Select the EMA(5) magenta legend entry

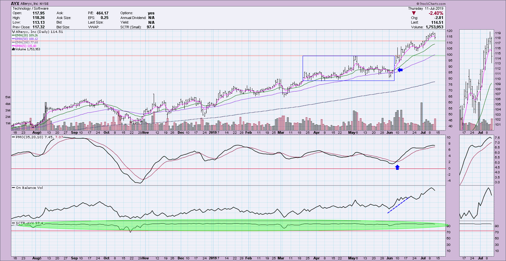coord(24,46)
